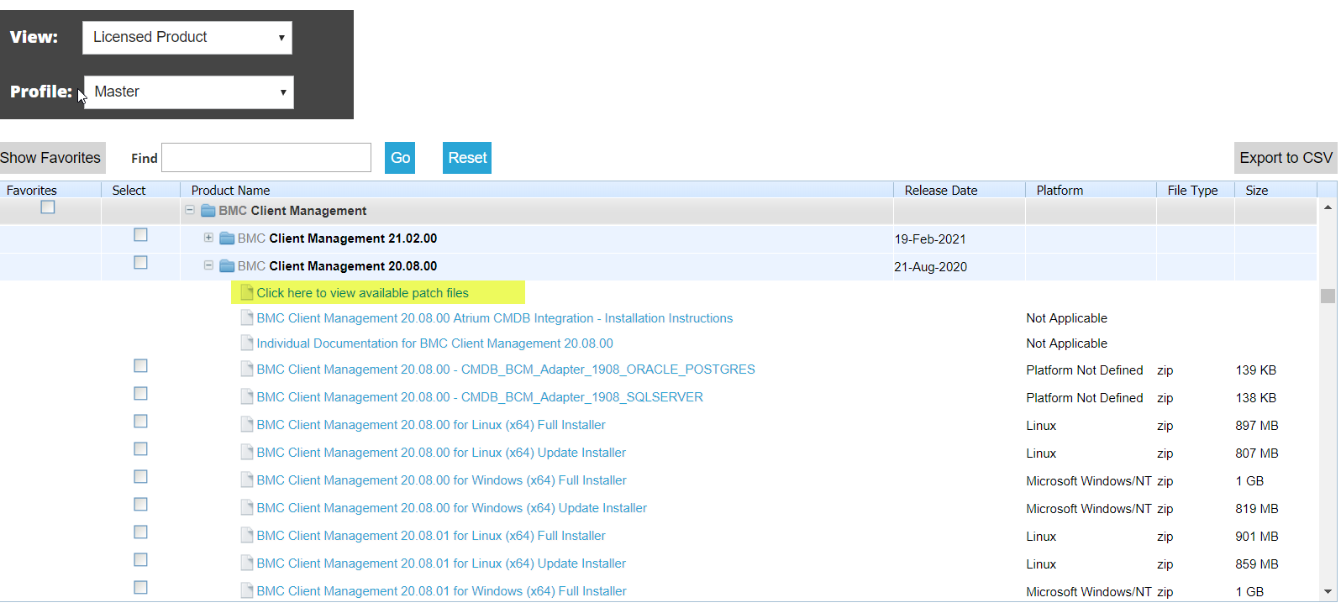This screenshot has width=1341, height=608.
Task: Focus the Find text field
Action: (266, 158)
